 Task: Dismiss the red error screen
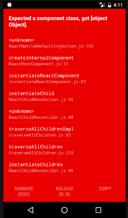(24, 191)
